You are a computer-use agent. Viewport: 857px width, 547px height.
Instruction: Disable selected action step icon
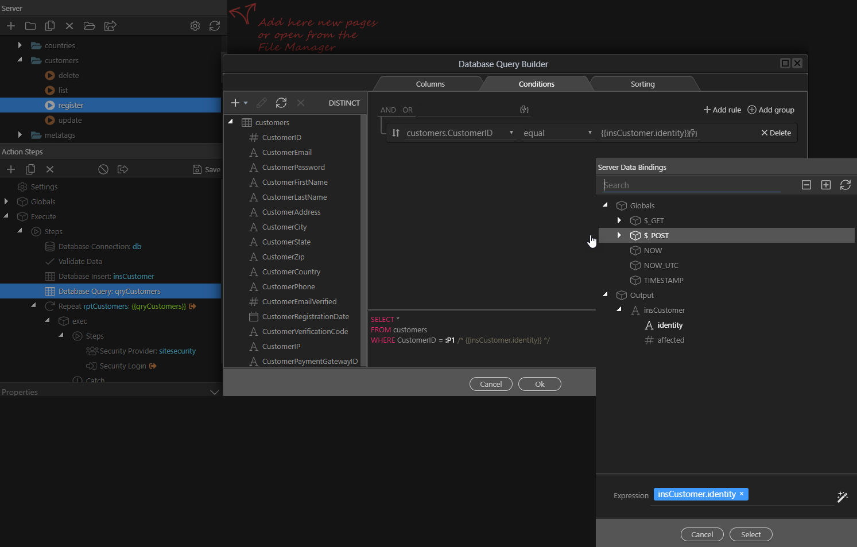coord(103,169)
